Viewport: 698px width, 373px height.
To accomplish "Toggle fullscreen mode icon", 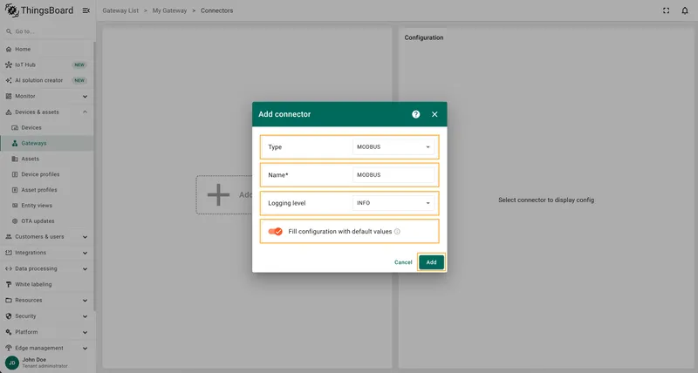I will [666, 10].
